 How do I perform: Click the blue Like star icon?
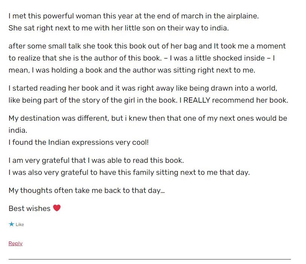(11, 224)
